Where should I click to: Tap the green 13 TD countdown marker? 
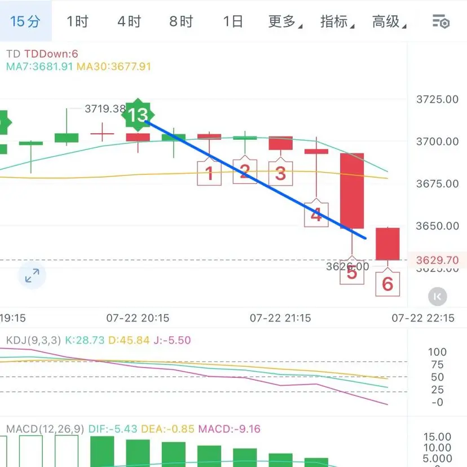pos(138,114)
